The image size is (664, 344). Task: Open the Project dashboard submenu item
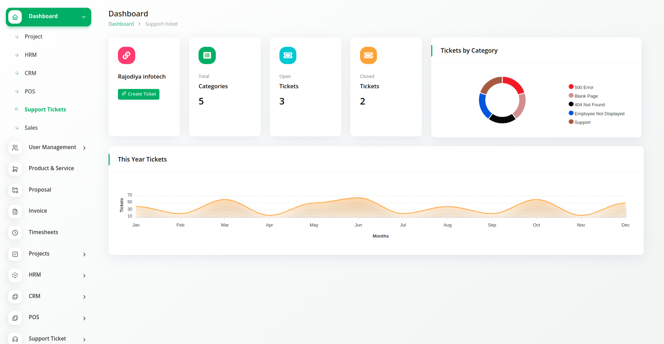pos(34,37)
